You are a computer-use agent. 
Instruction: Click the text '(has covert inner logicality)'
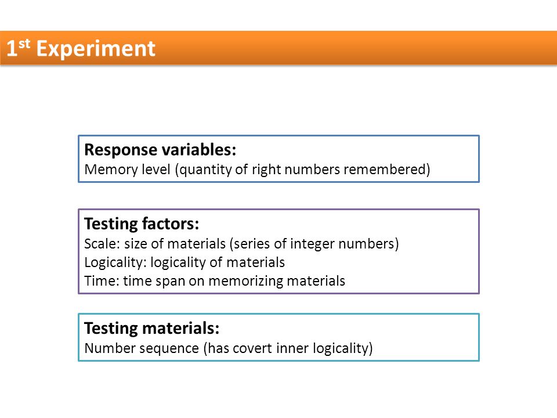click(288, 348)
